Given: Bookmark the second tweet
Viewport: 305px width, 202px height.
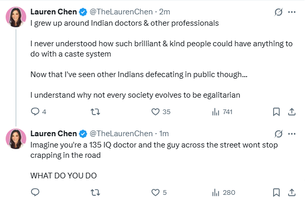Looking at the screenshot, I should [x=276, y=192].
